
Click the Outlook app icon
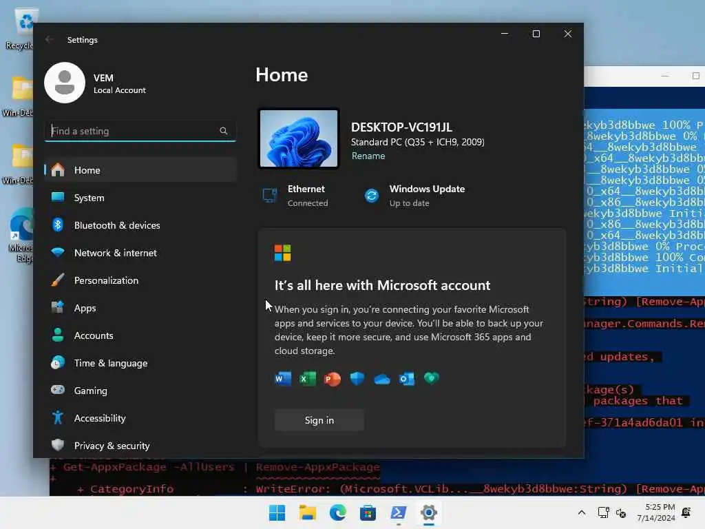tap(406, 379)
